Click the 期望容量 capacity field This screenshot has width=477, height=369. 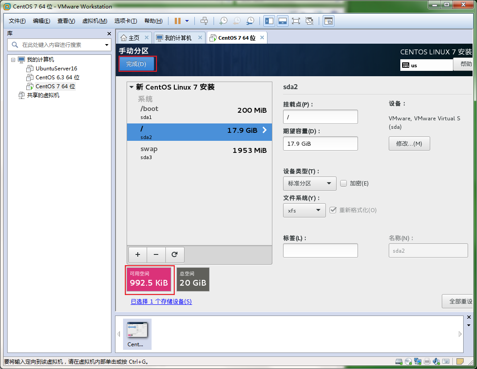(321, 143)
